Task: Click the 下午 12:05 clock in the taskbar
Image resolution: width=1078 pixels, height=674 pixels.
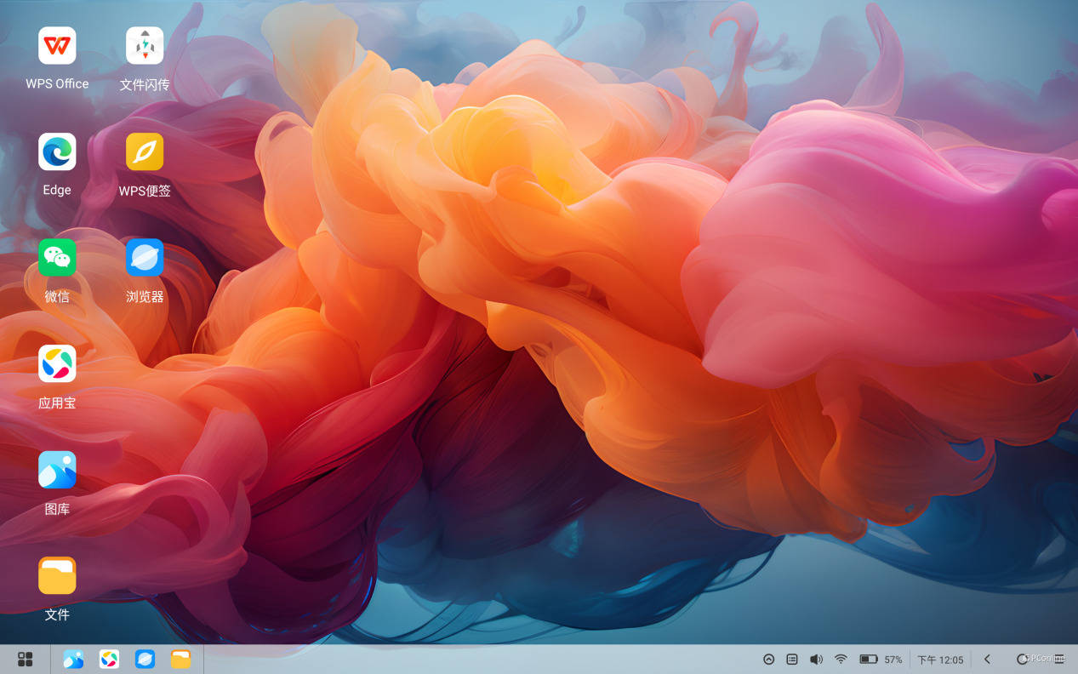Action: click(x=940, y=660)
